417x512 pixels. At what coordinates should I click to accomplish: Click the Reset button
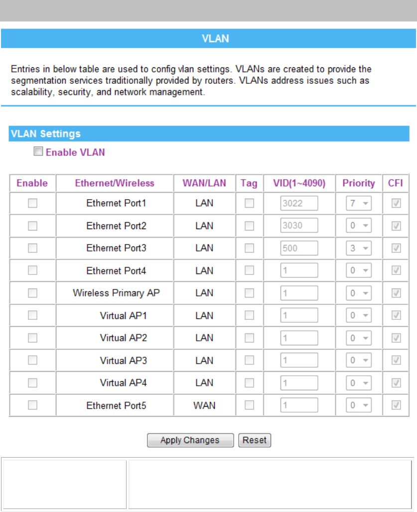click(x=255, y=440)
